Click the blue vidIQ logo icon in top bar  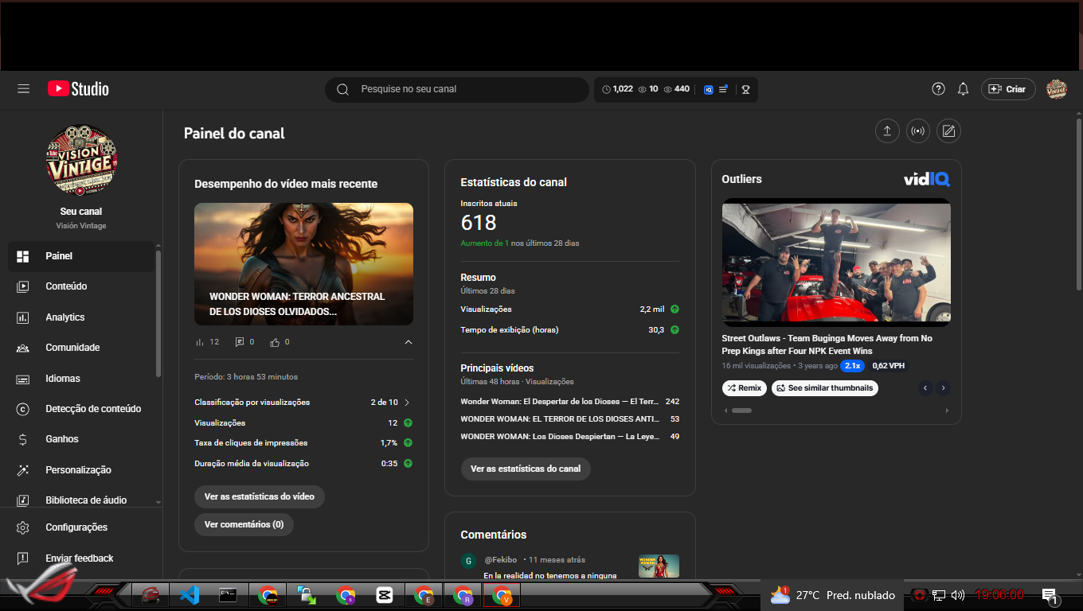[x=708, y=89]
